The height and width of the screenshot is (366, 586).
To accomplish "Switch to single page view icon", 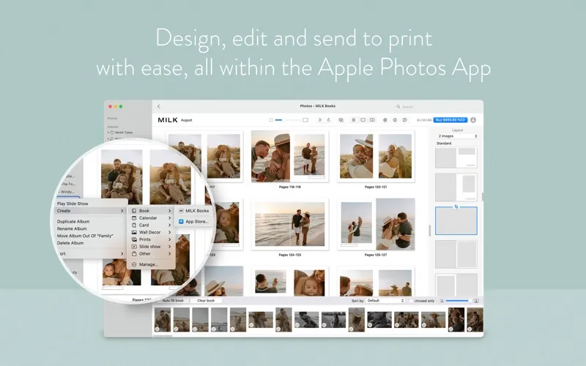I will pyautogui.click(x=363, y=120).
